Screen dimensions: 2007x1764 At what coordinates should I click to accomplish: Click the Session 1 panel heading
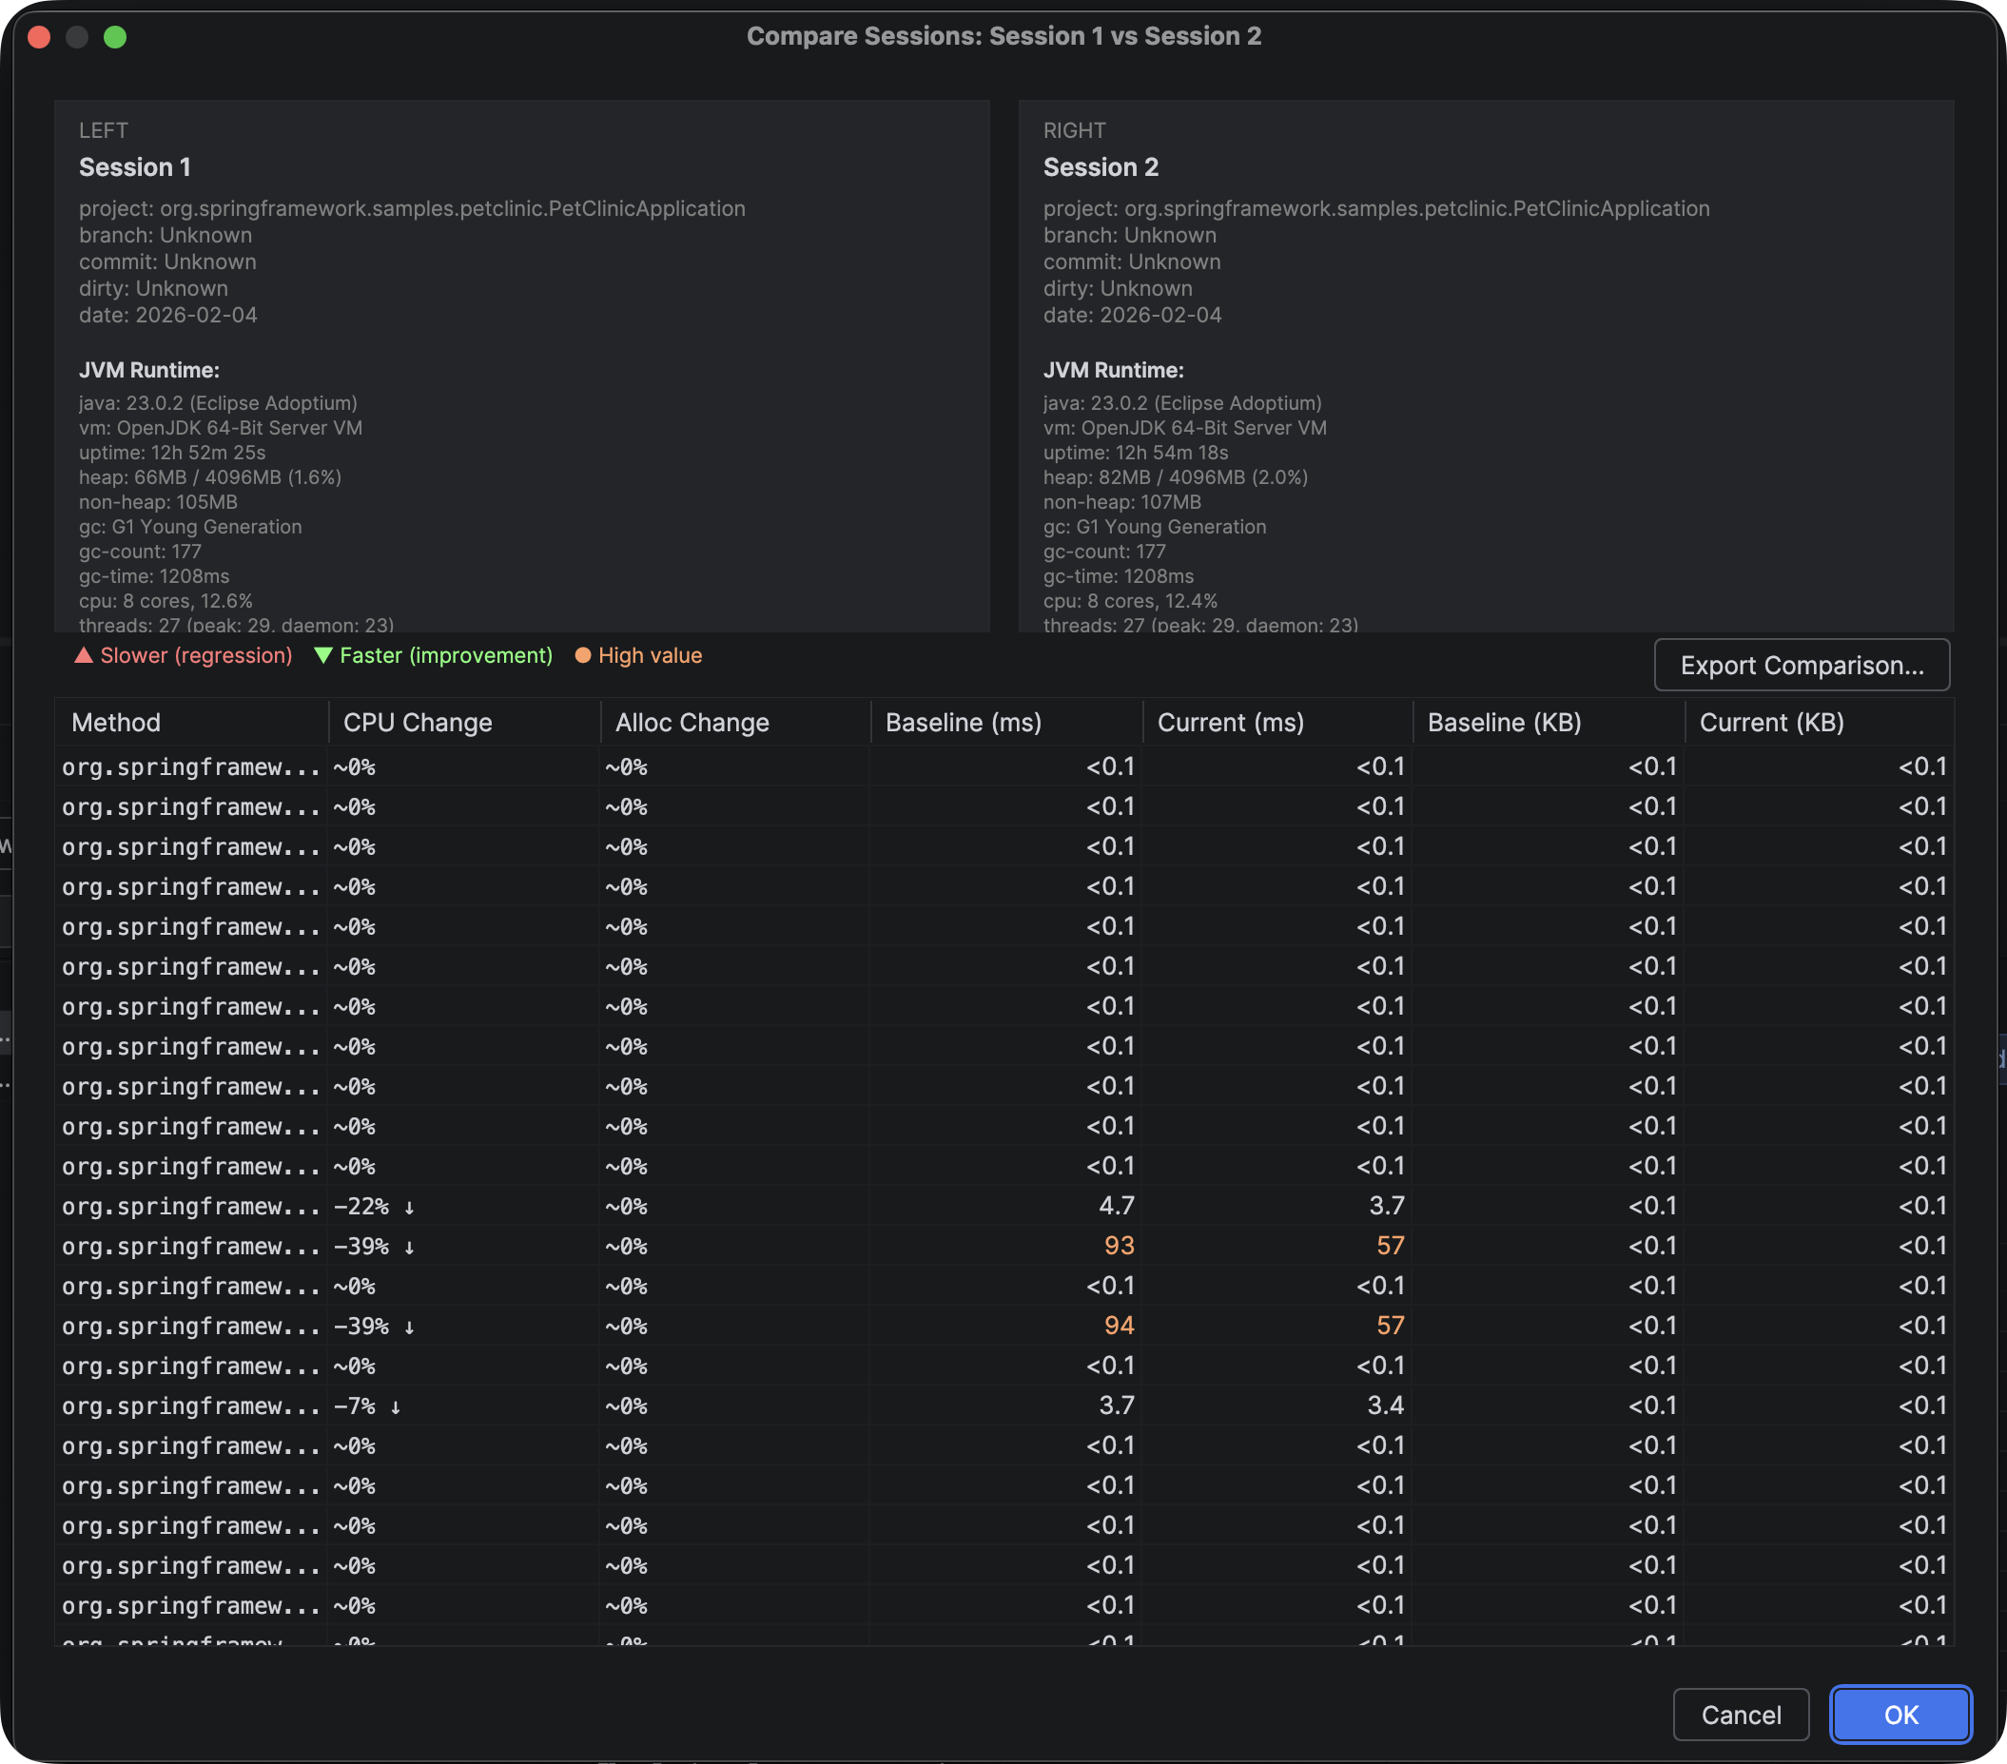tap(134, 166)
